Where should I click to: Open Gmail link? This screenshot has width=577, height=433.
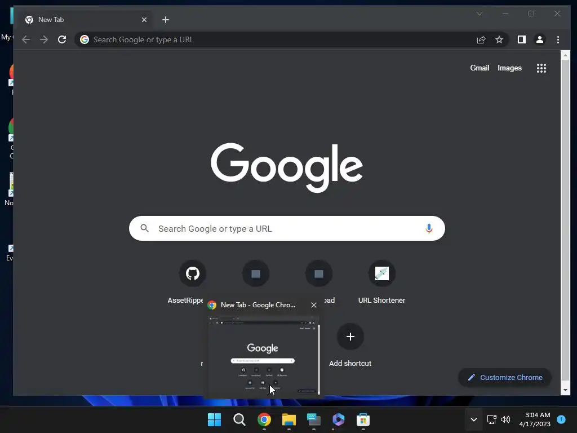click(x=480, y=68)
